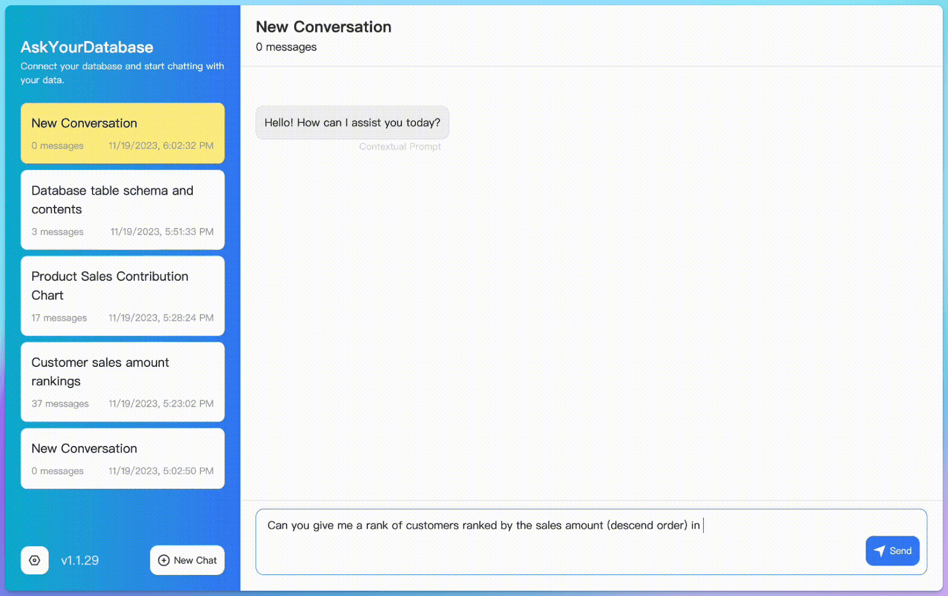Click the v1.1.29 version label
This screenshot has height=596, width=948.
coord(80,560)
